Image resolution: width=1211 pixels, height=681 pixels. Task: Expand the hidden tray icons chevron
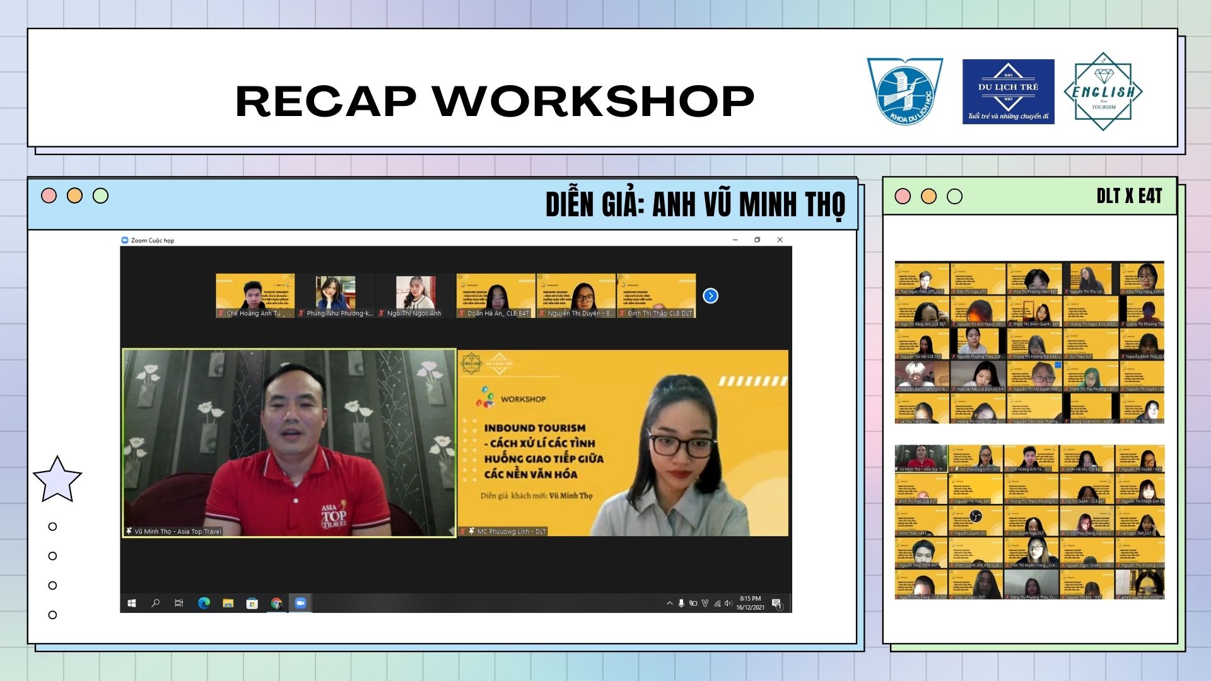click(x=669, y=603)
